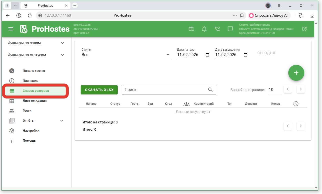Click the phone callback icon in header

[x=217, y=29]
